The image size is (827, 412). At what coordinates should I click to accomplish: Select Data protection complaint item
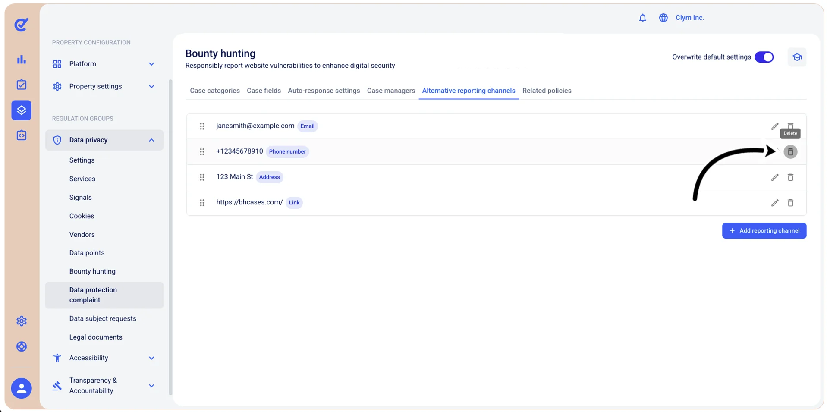pos(104,295)
